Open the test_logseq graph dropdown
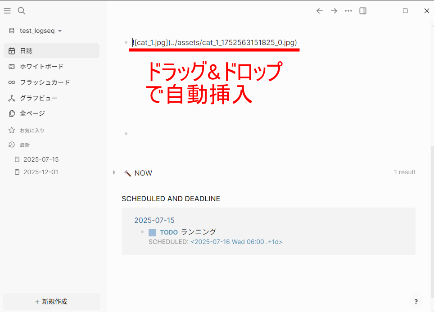434x312 pixels. click(x=41, y=31)
